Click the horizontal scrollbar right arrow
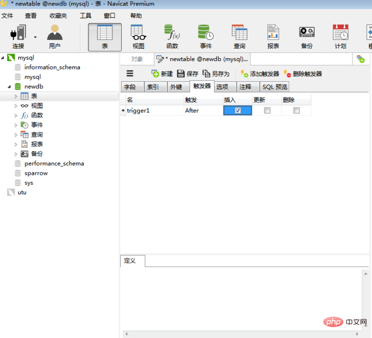 [x=357, y=334]
